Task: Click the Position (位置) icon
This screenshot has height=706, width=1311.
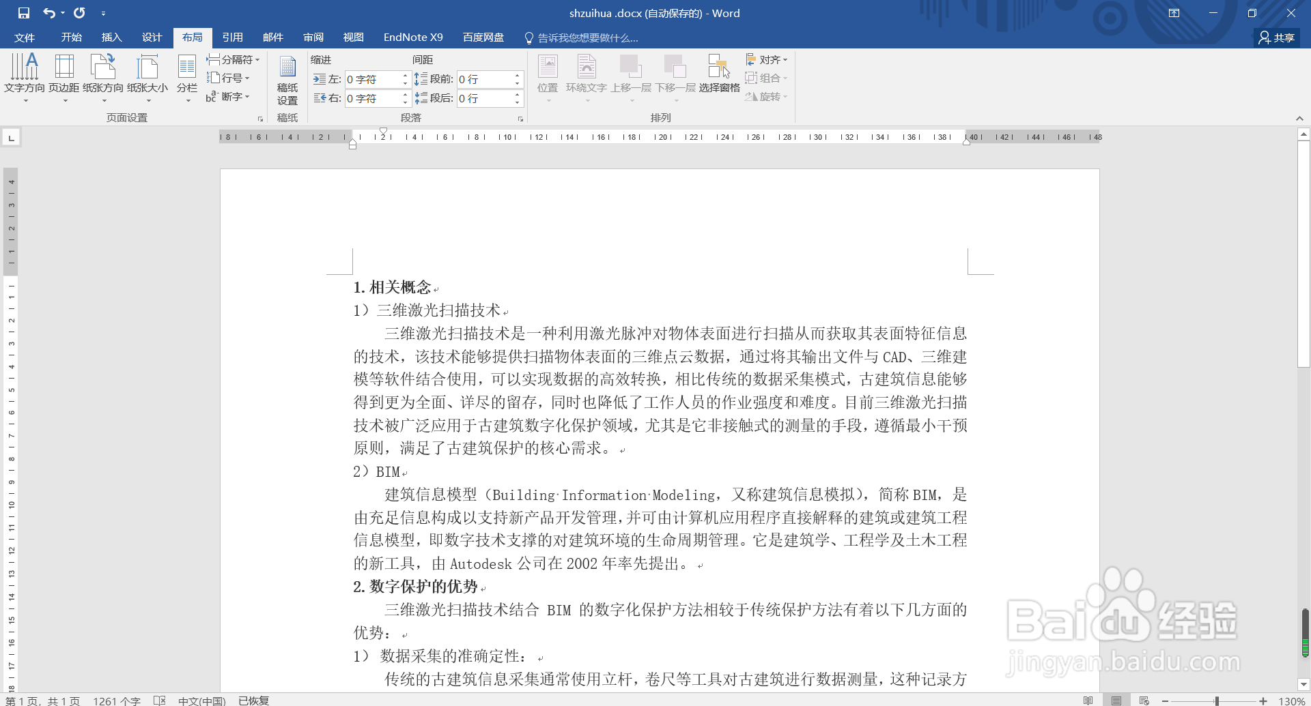Action: pyautogui.click(x=548, y=78)
